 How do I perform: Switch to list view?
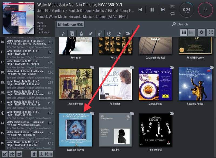(x=191, y=32)
